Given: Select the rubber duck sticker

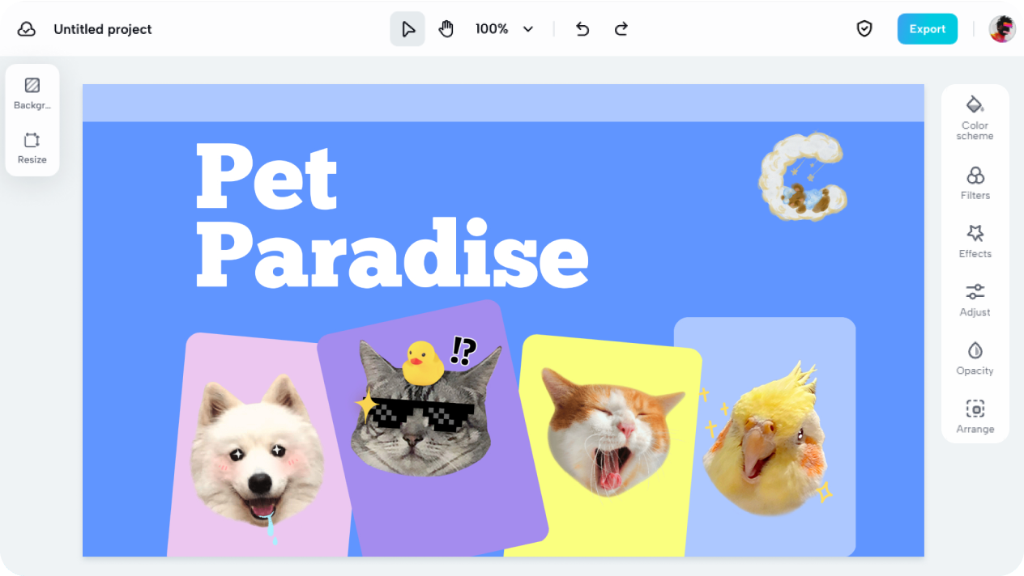Looking at the screenshot, I should pyautogui.click(x=424, y=362).
